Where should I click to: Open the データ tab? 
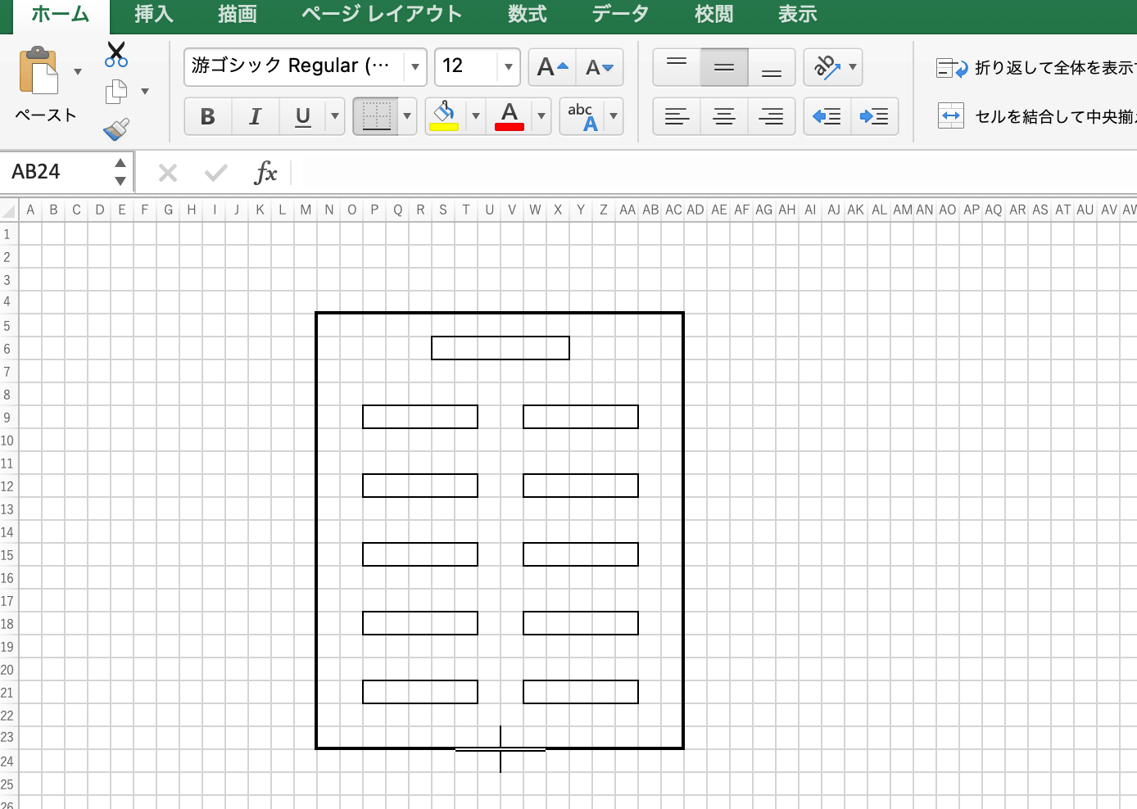pyautogui.click(x=620, y=14)
